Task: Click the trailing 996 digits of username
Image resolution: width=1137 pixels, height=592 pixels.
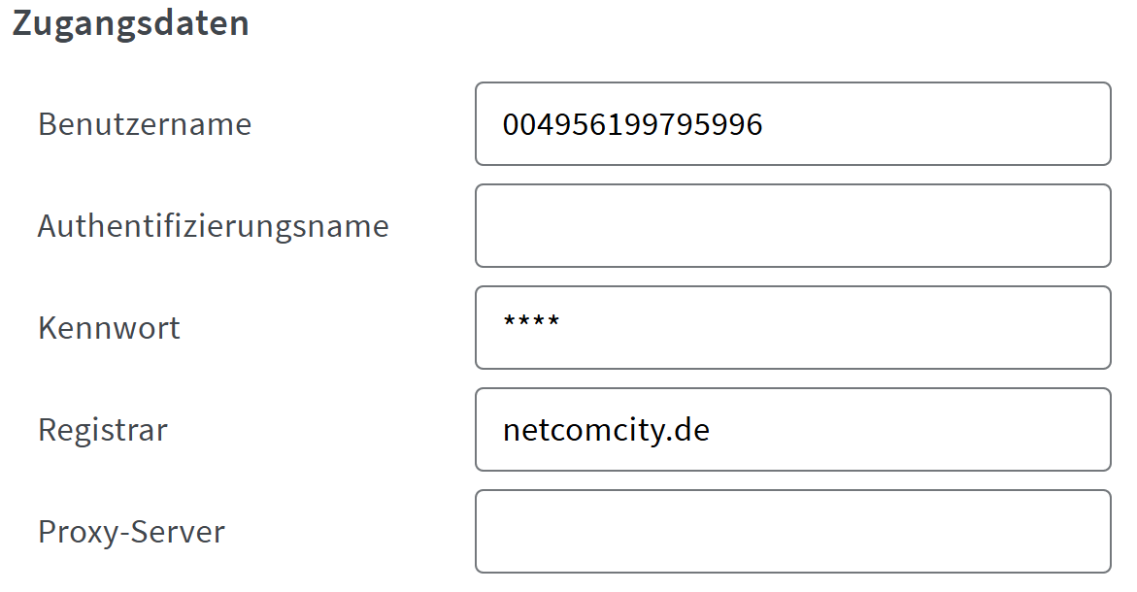Action: (x=736, y=124)
